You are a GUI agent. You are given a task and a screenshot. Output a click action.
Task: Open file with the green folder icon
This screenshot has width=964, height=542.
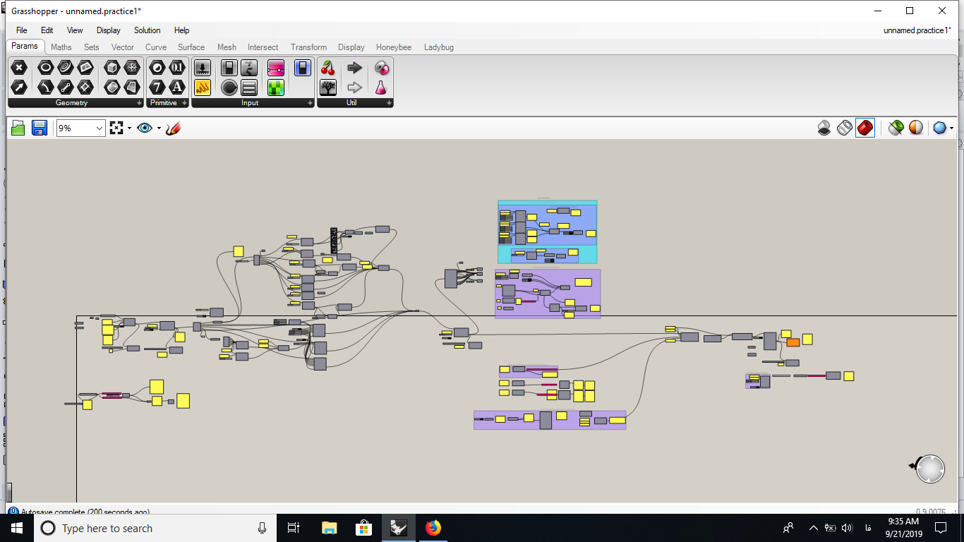[x=18, y=128]
